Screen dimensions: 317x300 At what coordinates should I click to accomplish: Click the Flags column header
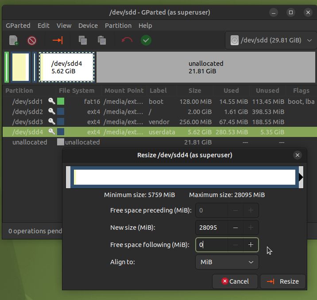pyautogui.click(x=301, y=91)
